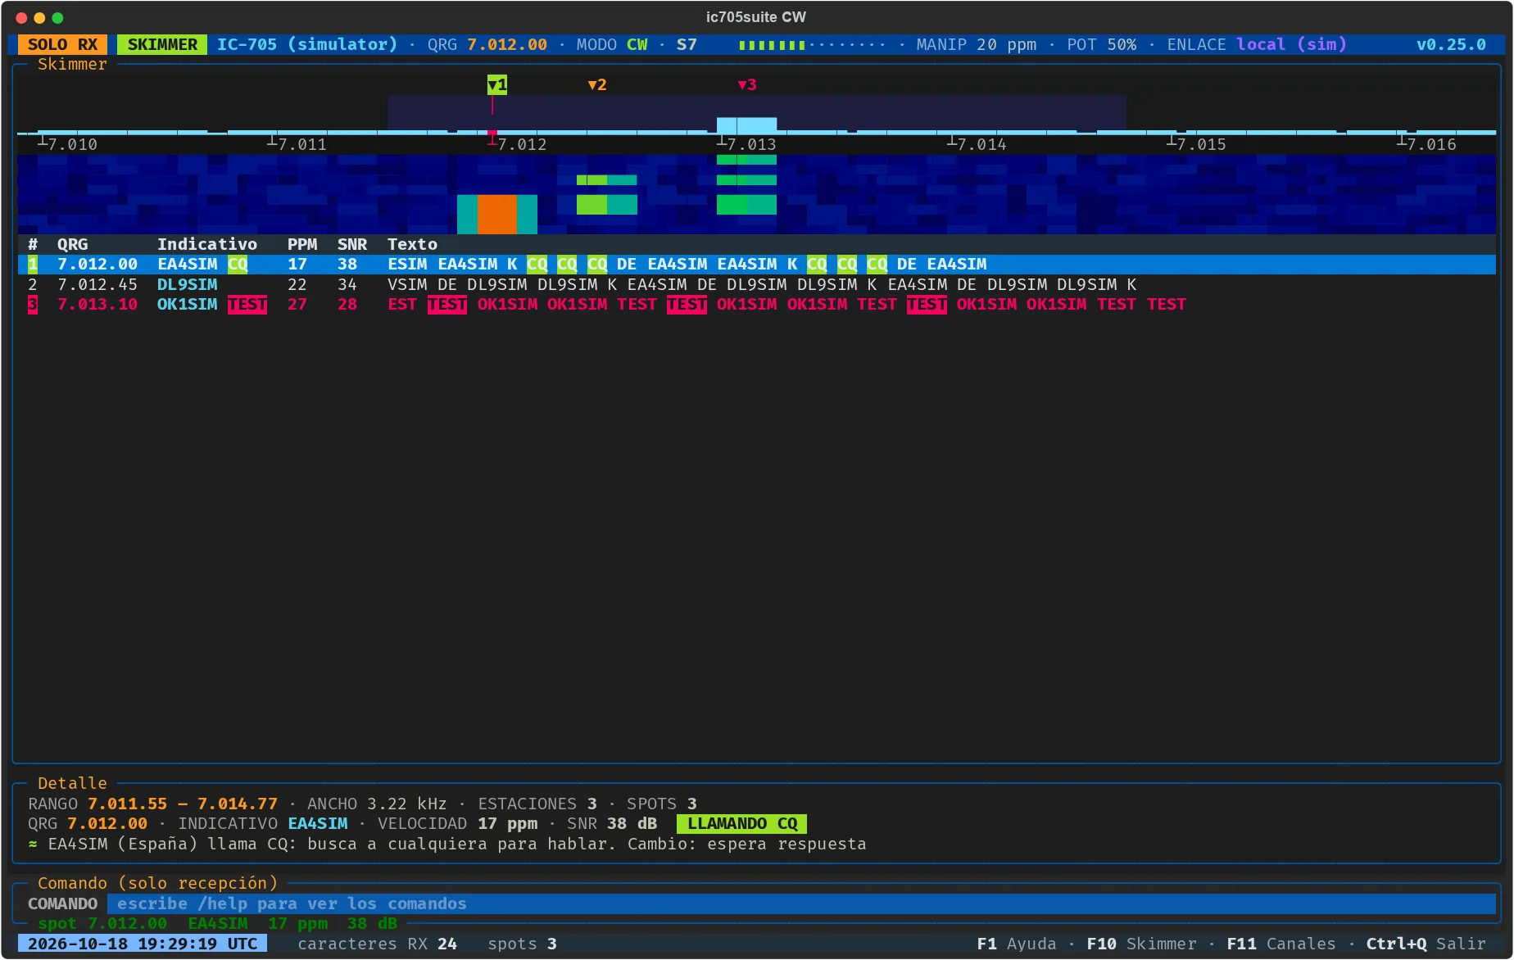Click the SNR column header
The image size is (1514, 960).
[352, 244]
